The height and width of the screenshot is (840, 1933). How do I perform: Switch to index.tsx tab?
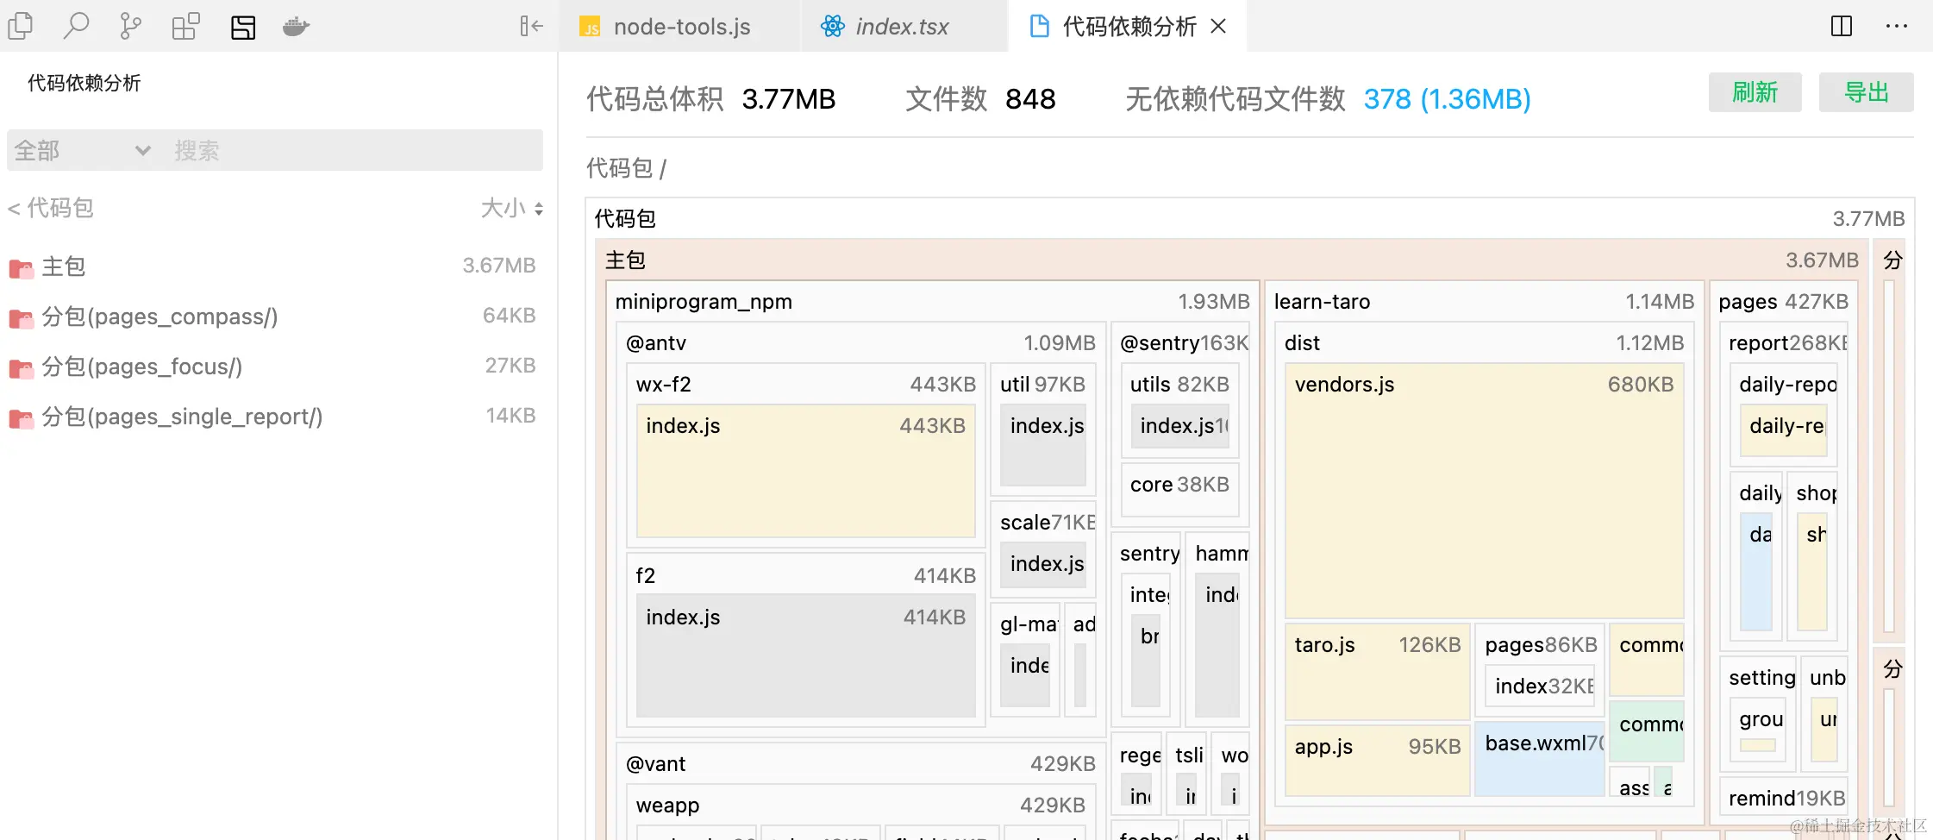(904, 26)
